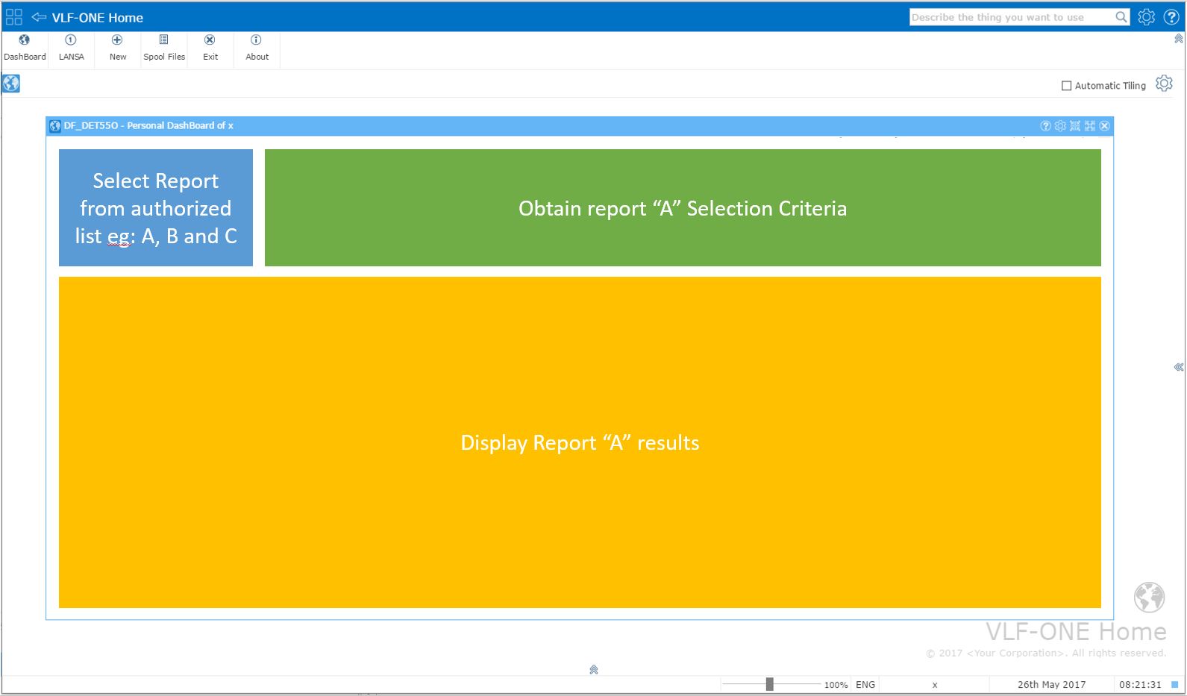Expand the side panel using the right-edge double chevron
This screenshot has width=1187, height=696.
pyautogui.click(x=1179, y=367)
